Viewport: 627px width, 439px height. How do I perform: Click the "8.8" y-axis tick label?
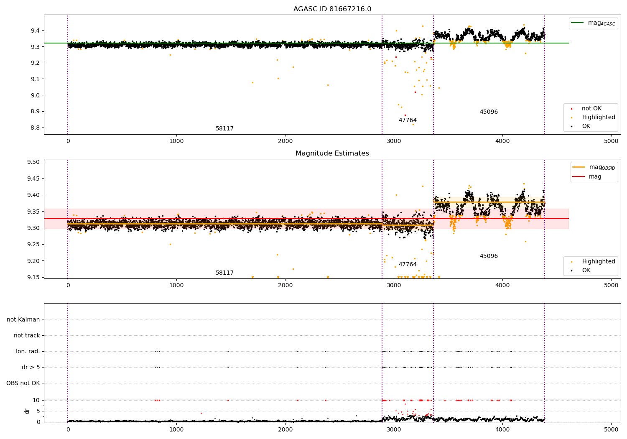[35, 128]
